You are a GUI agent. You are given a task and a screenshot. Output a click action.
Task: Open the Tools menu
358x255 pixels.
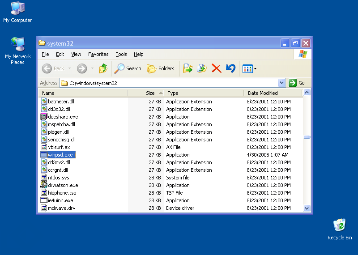[121, 54]
